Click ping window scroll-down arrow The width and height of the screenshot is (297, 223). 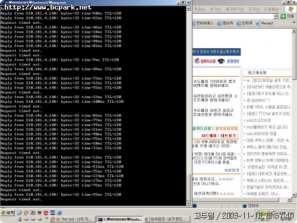[x=188, y=203]
